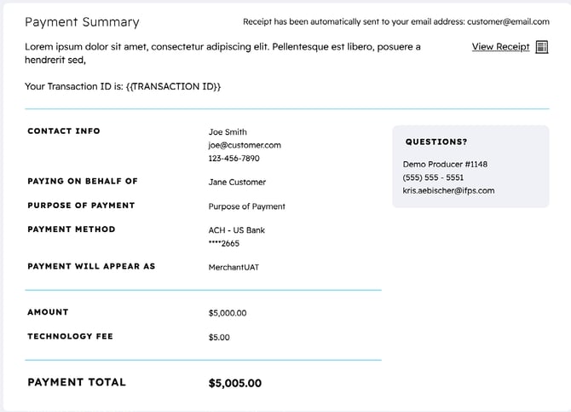This screenshot has width=571, height=412.
Task: Click the 123-456-7890 contact phone number
Action: click(234, 159)
